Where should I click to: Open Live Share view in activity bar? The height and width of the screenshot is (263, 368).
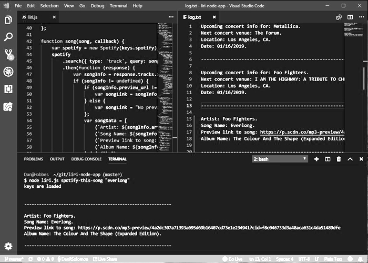8,107
